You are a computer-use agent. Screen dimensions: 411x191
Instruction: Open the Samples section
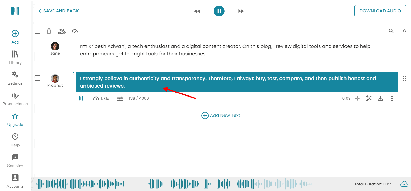pyautogui.click(x=15, y=160)
